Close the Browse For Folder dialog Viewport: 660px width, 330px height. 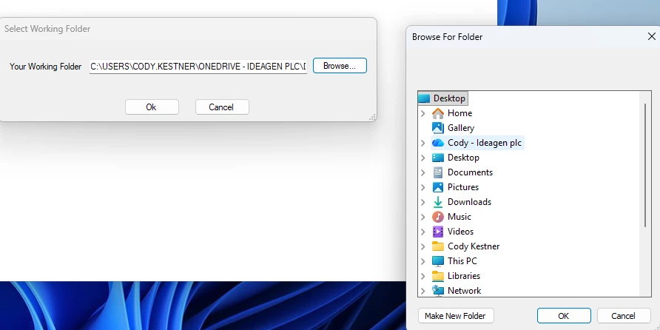652,36
